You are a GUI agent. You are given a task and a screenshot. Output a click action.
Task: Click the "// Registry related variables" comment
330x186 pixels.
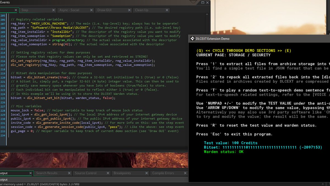pyautogui.click(x=37, y=20)
